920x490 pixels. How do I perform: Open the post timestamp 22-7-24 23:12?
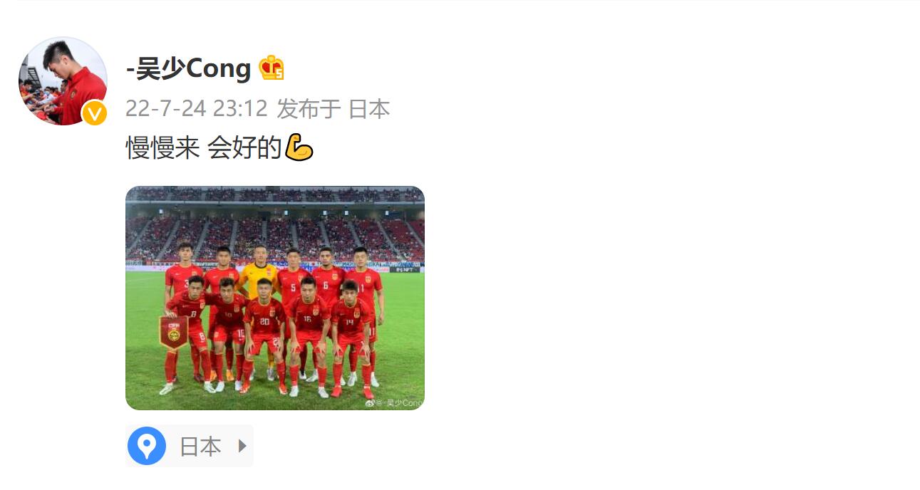[x=197, y=109]
